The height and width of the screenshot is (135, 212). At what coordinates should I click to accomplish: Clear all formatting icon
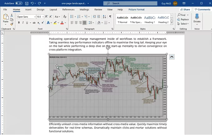(x=65, y=17)
